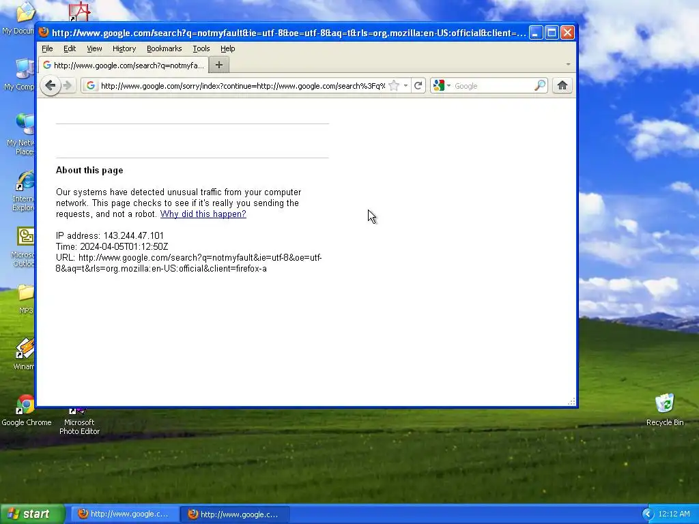Click the Google favicon in the address bar
The image size is (699, 524).
point(91,85)
